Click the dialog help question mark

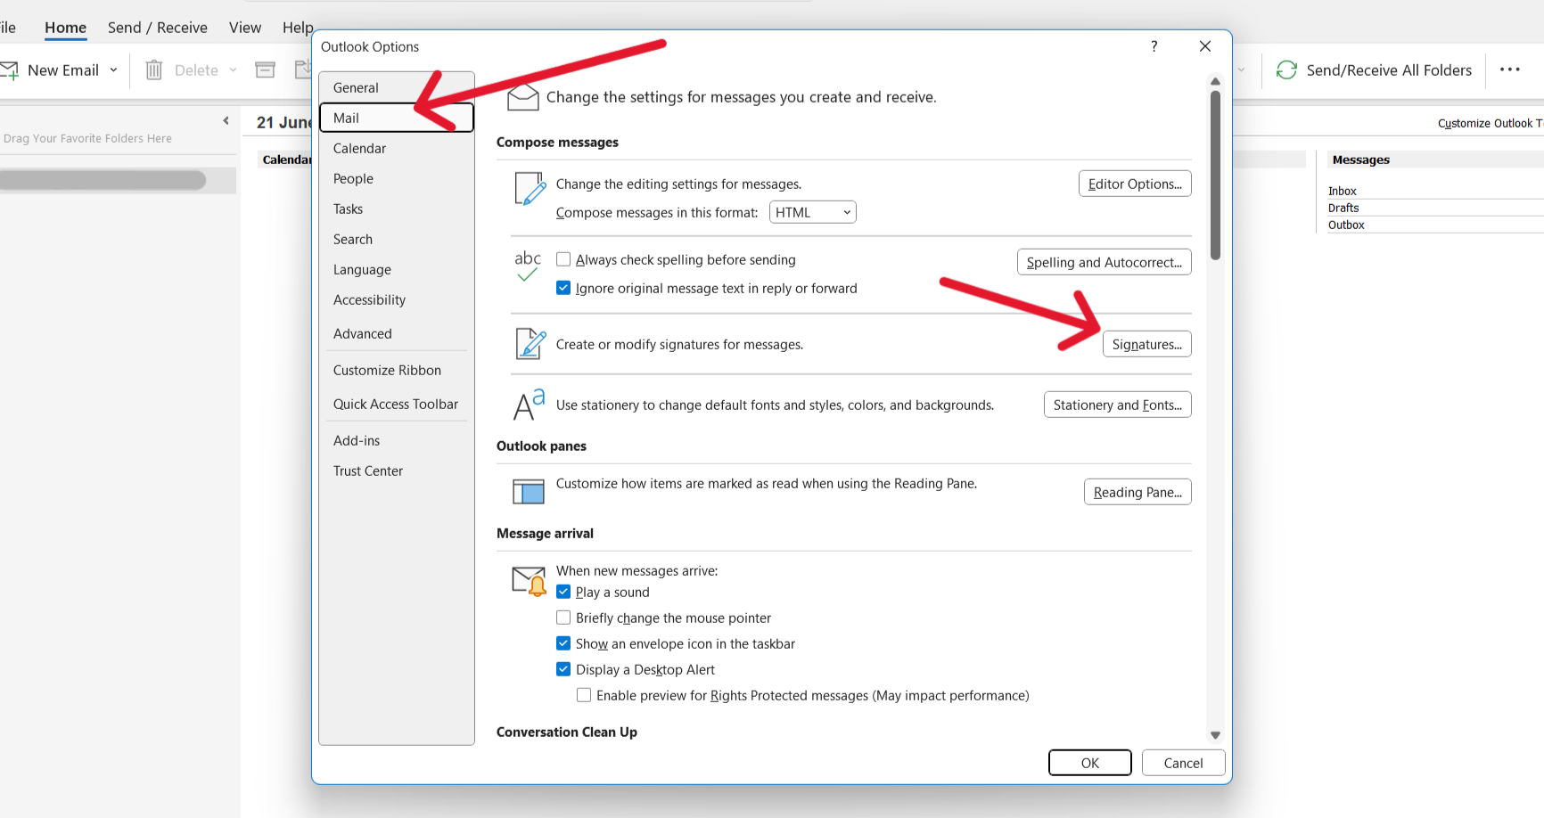click(1154, 46)
